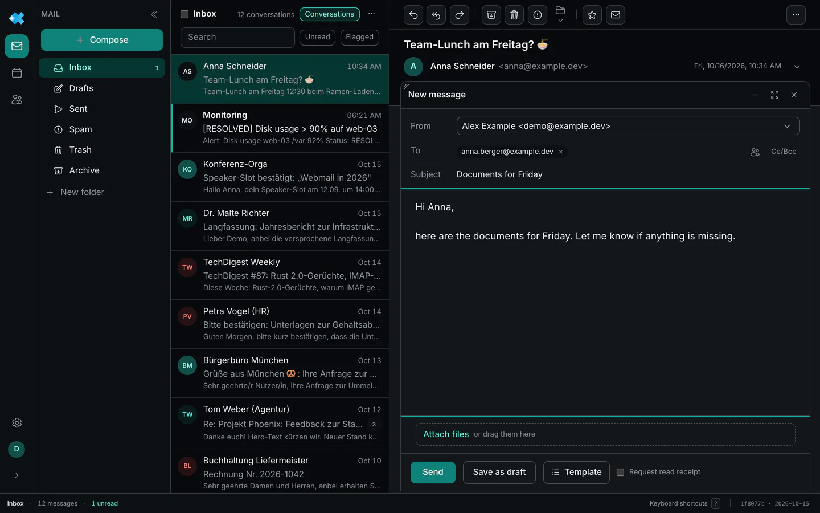
Task: Open the contact picker beside Cc/Bcc
Action: click(x=755, y=152)
